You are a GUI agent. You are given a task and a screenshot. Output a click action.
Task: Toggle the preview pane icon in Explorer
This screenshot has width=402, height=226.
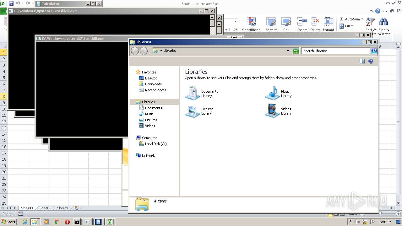click(x=362, y=62)
